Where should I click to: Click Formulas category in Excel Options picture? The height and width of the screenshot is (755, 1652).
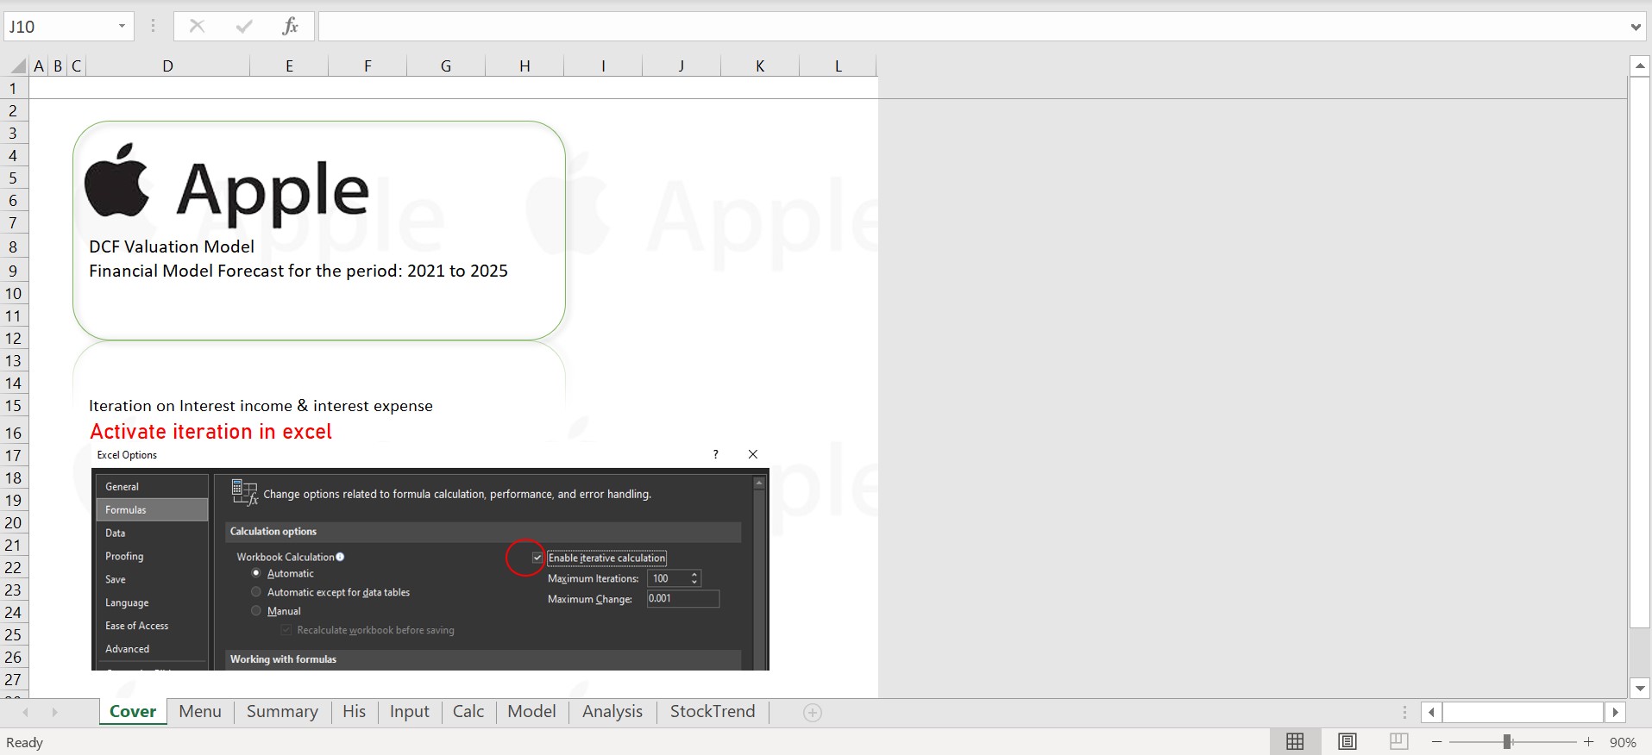click(152, 509)
